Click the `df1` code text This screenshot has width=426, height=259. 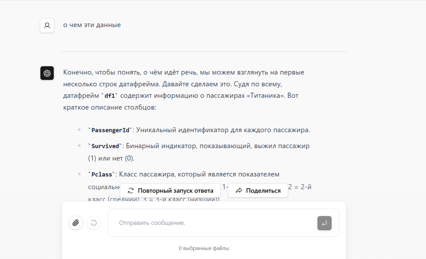click(x=109, y=96)
